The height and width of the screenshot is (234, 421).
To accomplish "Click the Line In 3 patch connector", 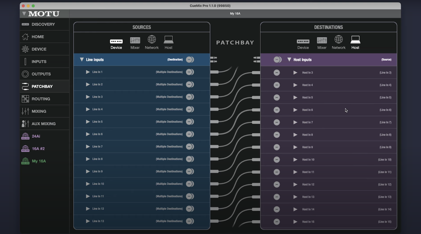I will click(214, 97).
